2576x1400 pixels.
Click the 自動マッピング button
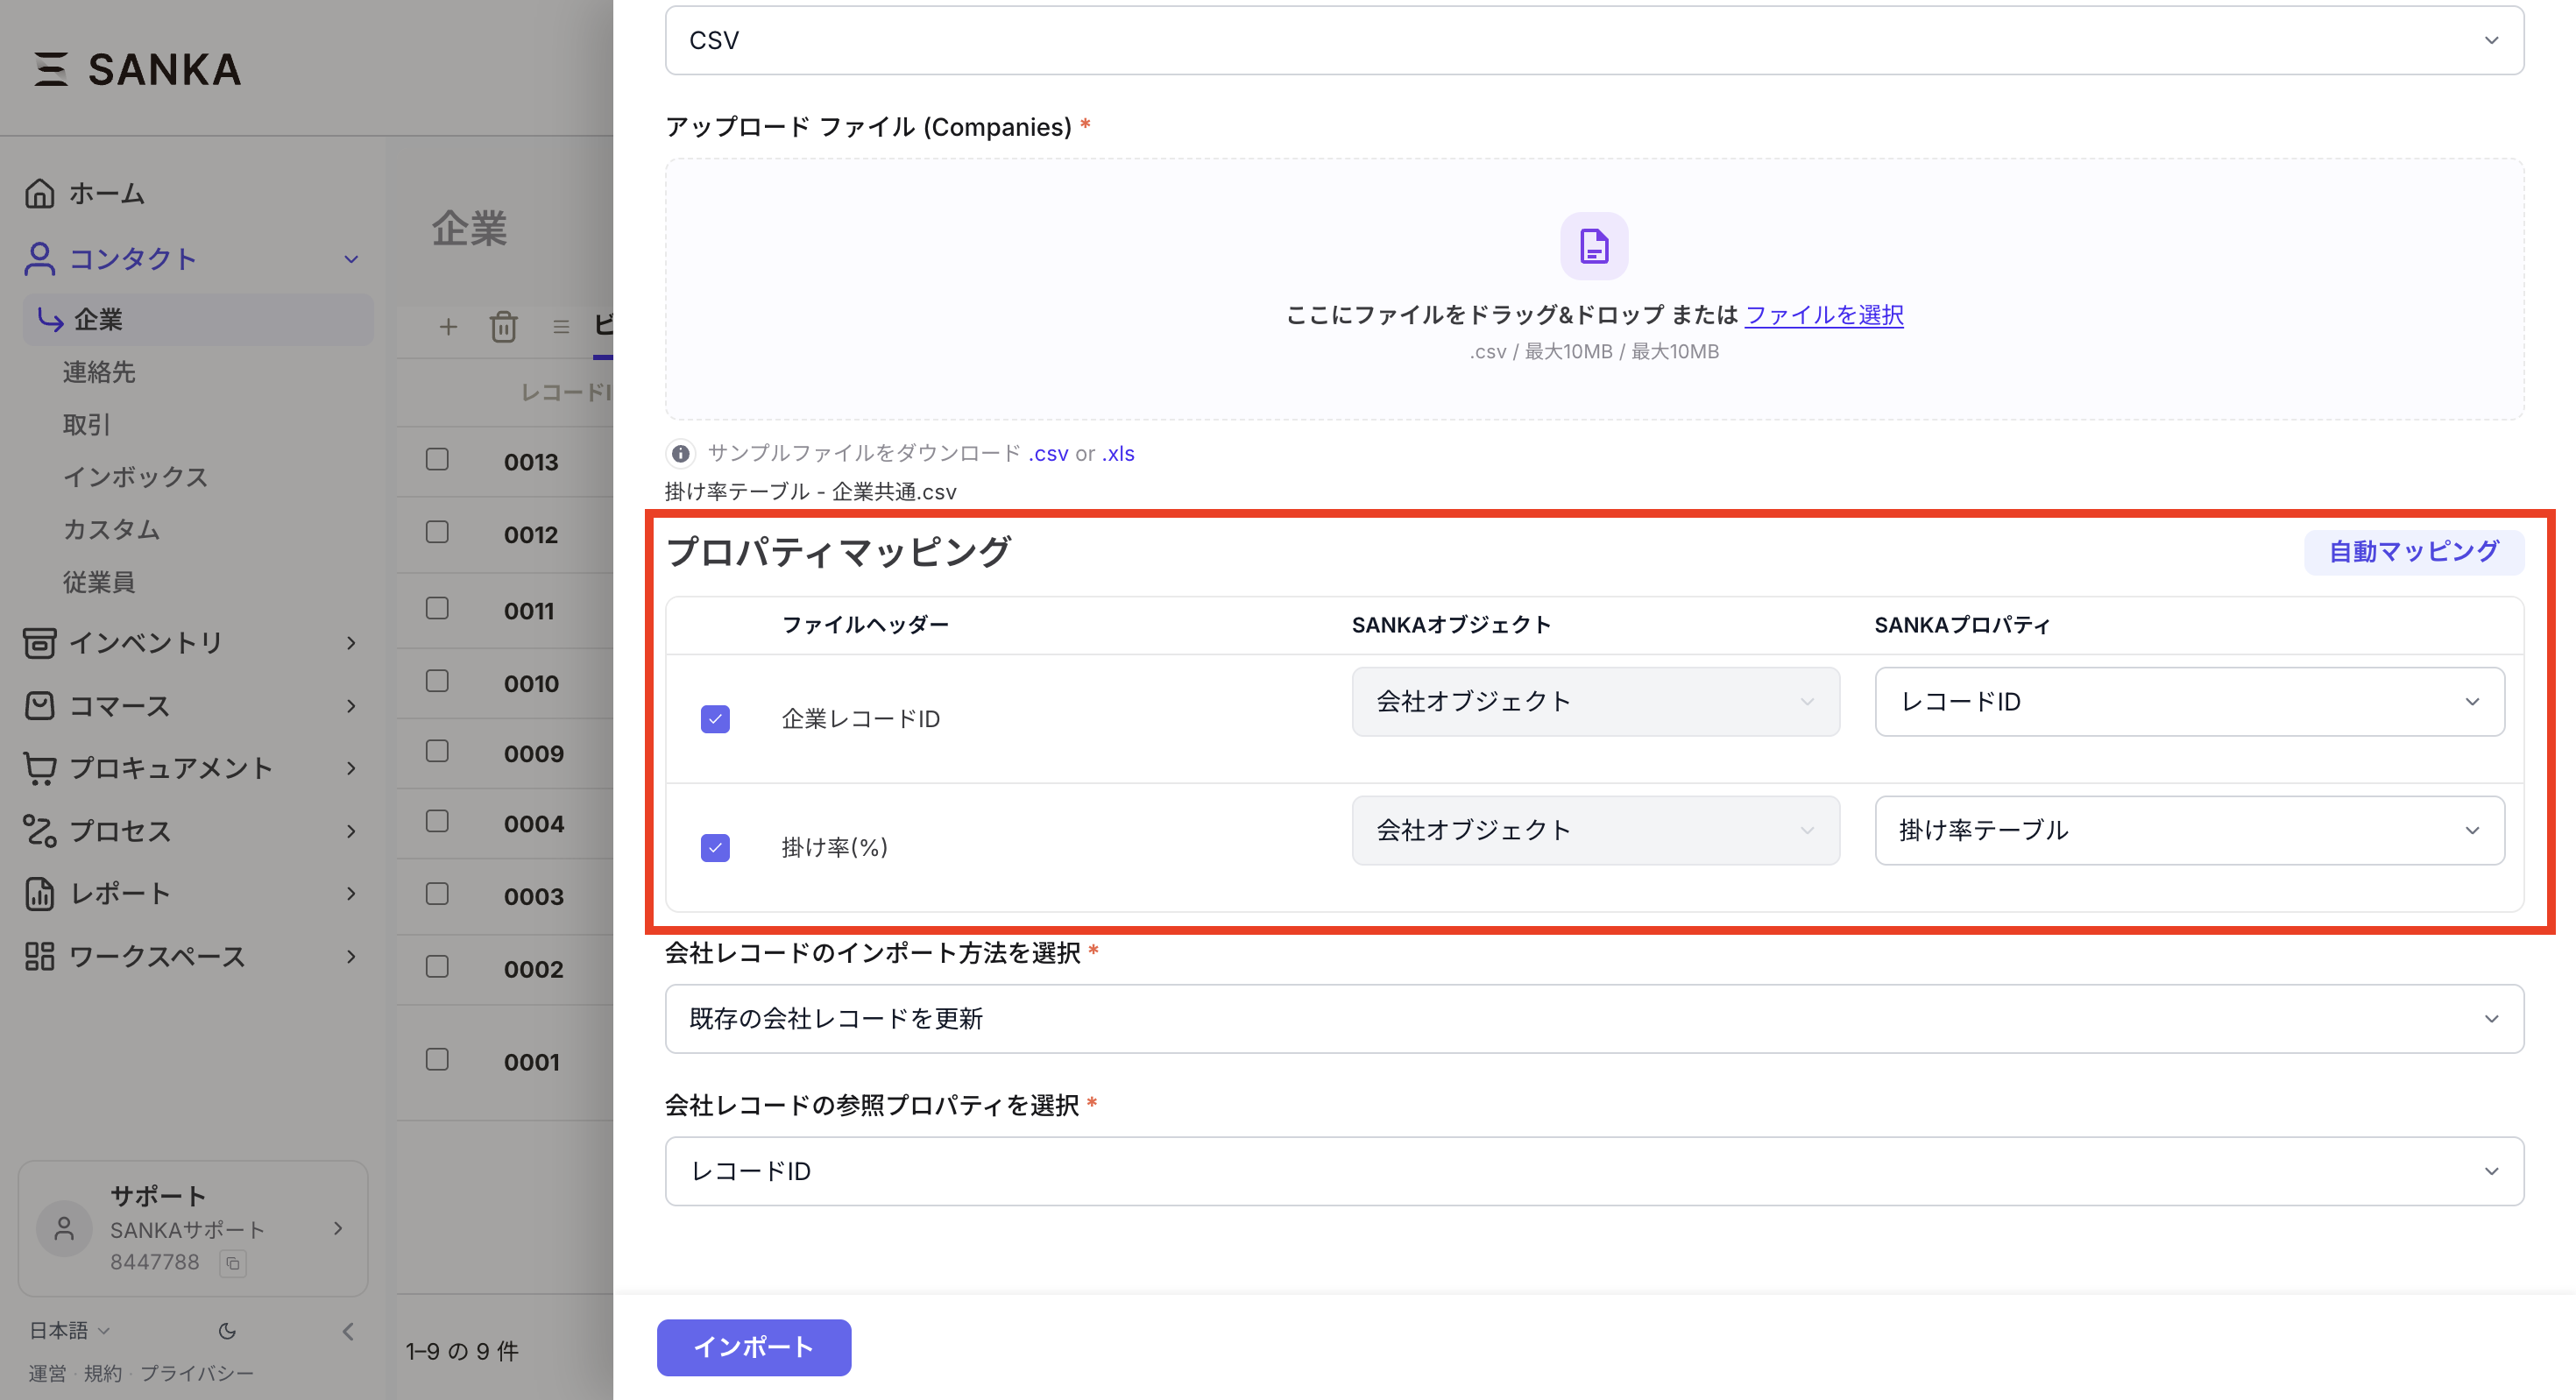click(x=2412, y=552)
